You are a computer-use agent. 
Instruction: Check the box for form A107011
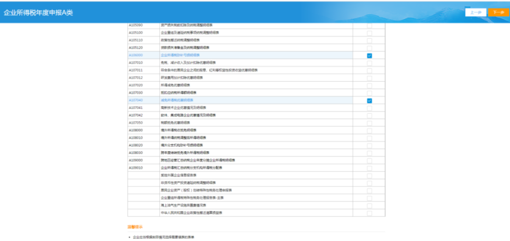[369, 70]
